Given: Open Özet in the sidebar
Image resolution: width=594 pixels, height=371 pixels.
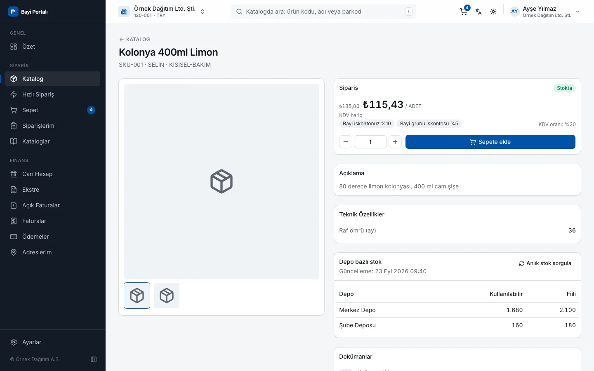Looking at the screenshot, I should (52, 47).
